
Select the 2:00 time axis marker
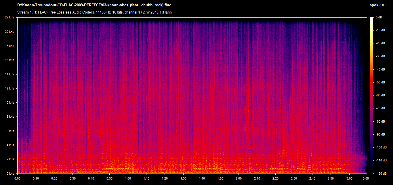click(x=239, y=178)
